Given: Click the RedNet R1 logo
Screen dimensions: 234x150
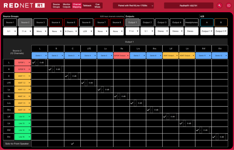Looking at the screenshot, I should pyautogui.click(x=24, y=5).
